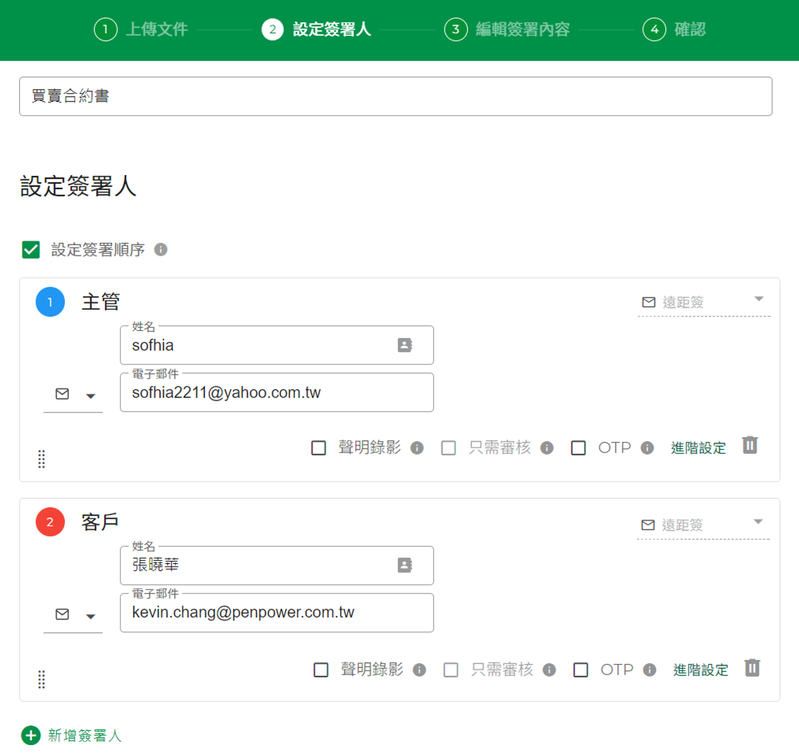Click green plus icon for 新增簽署人
The width and height of the screenshot is (799, 755).
pos(31,735)
